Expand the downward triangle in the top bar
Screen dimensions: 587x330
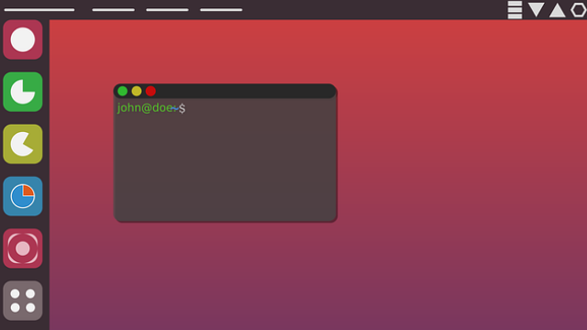536,10
